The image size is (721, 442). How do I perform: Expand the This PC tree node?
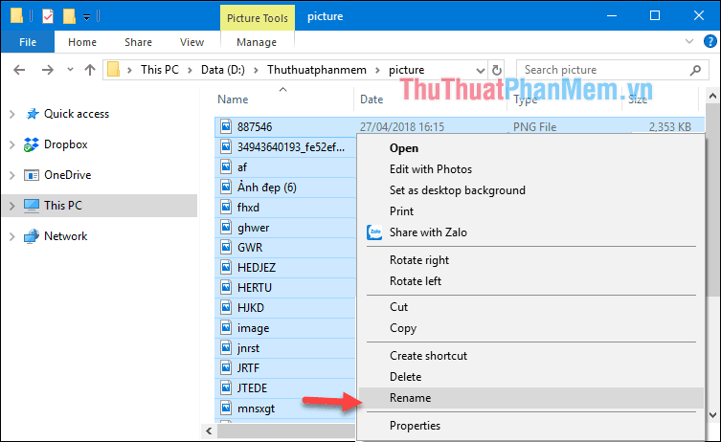point(11,206)
